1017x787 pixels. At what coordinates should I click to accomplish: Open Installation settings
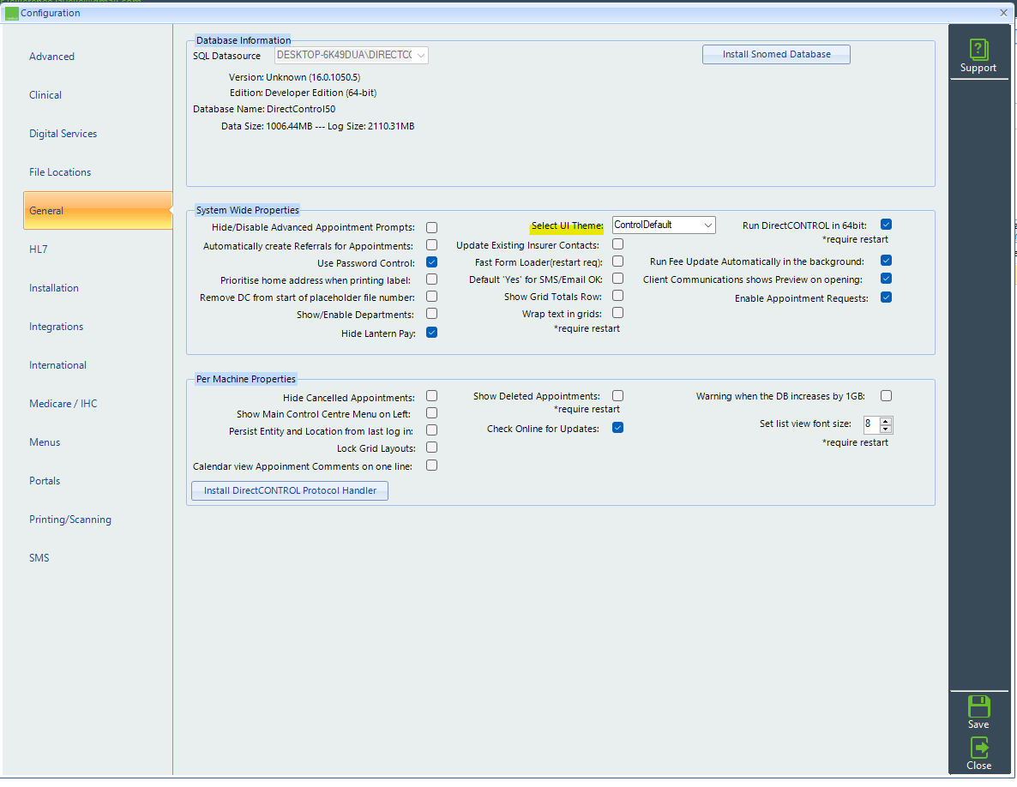click(54, 288)
